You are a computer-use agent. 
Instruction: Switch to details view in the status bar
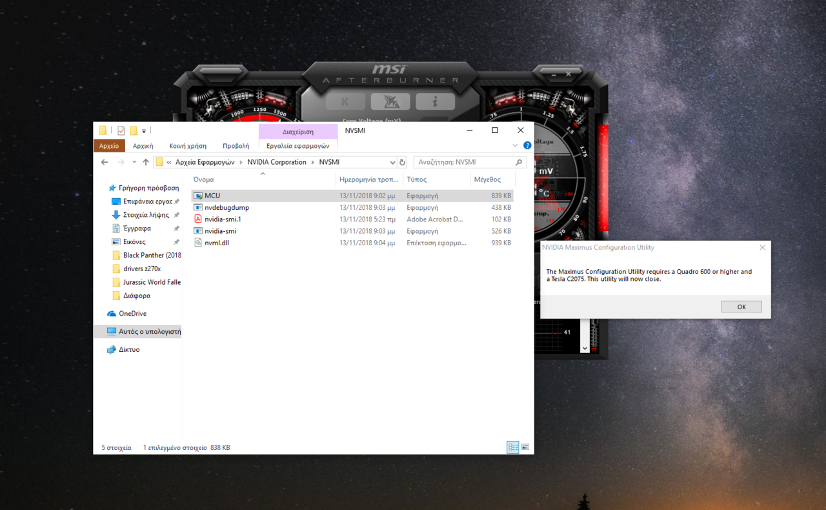tap(513, 447)
